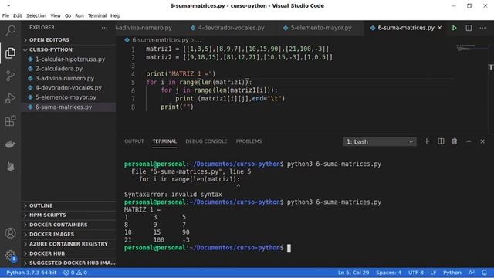Viewport: 494px width, 278px height.
Task: Open the Extensions view
Action: (10, 121)
